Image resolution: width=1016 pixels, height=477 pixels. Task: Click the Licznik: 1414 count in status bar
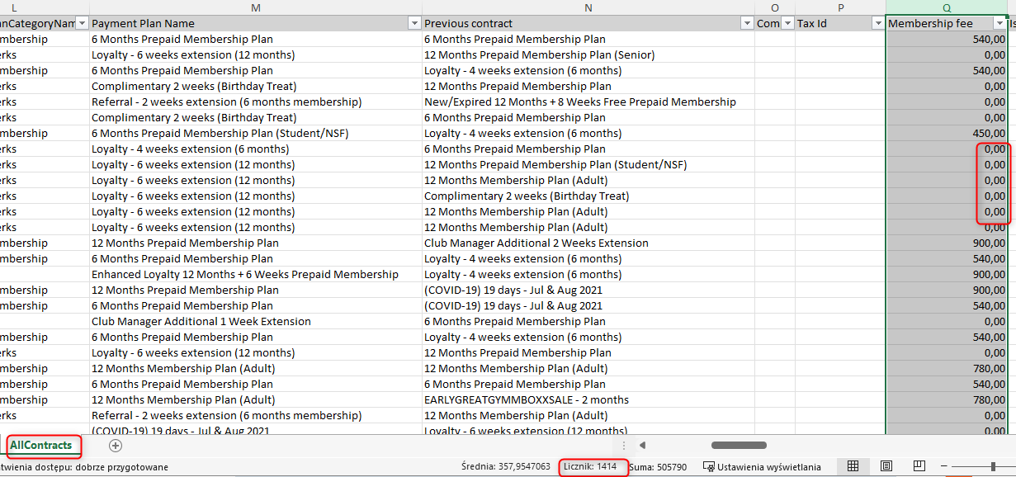pyautogui.click(x=590, y=467)
